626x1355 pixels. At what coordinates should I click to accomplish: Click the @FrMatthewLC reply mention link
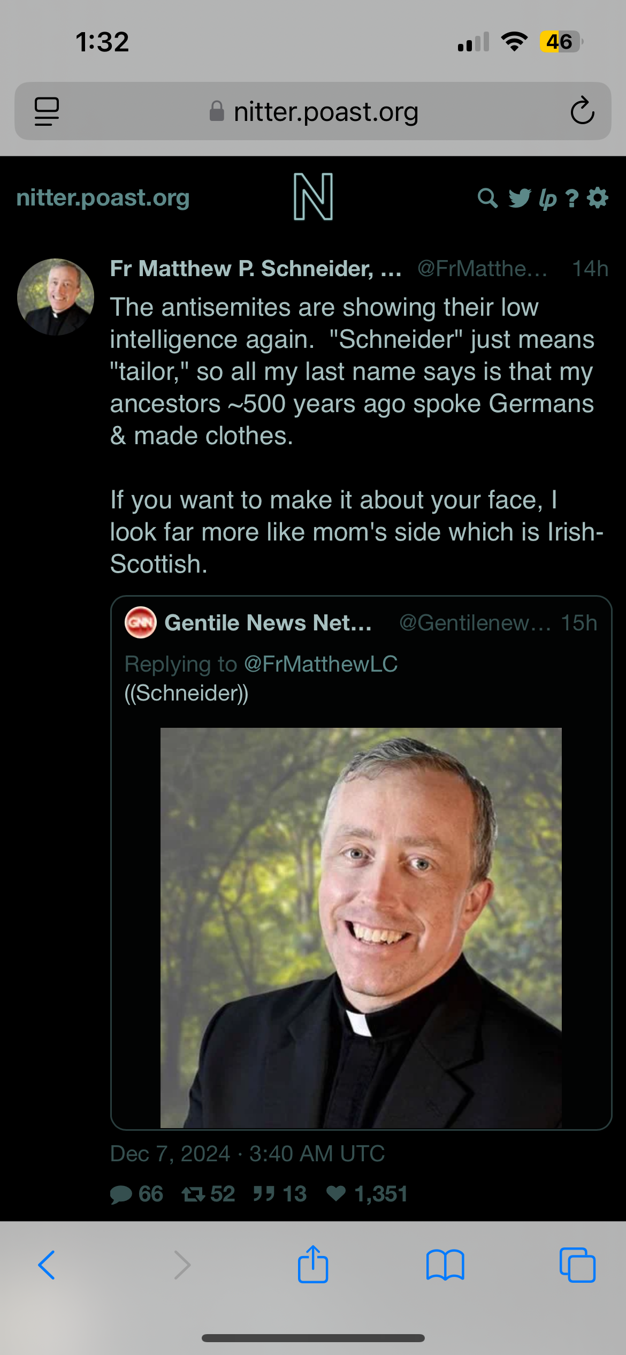point(321,664)
